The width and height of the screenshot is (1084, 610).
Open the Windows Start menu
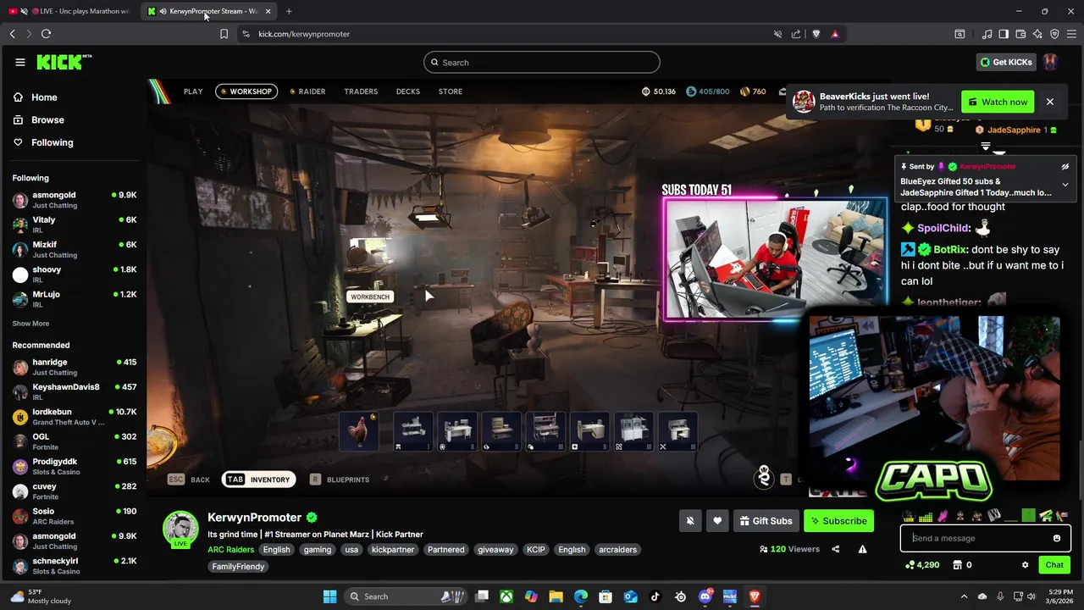[x=329, y=596]
